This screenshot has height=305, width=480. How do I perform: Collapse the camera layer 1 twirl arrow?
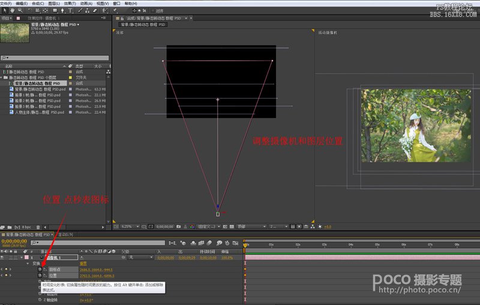tap(21, 257)
